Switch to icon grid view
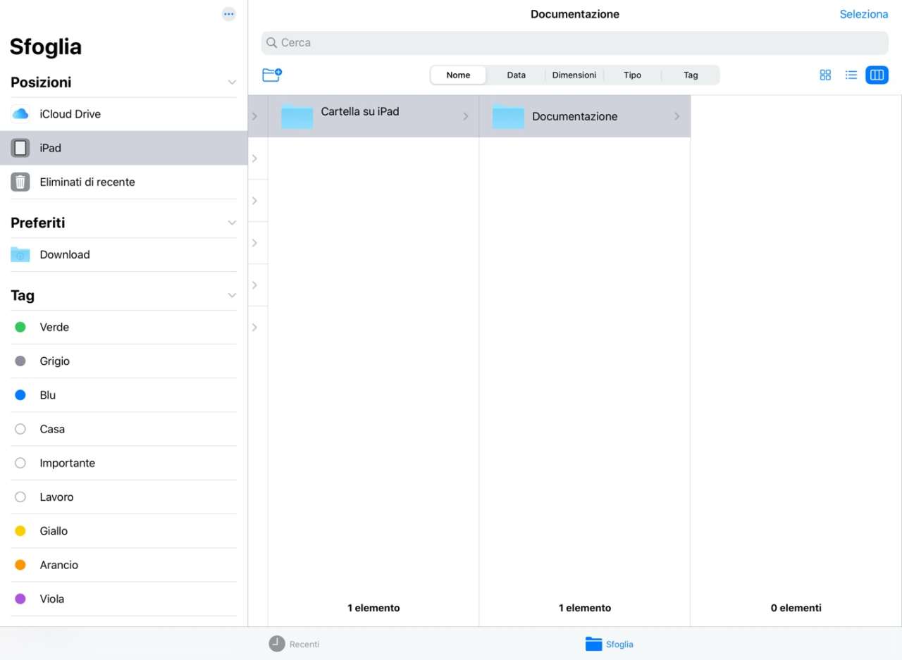This screenshot has height=660, width=902. [x=825, y=75]
